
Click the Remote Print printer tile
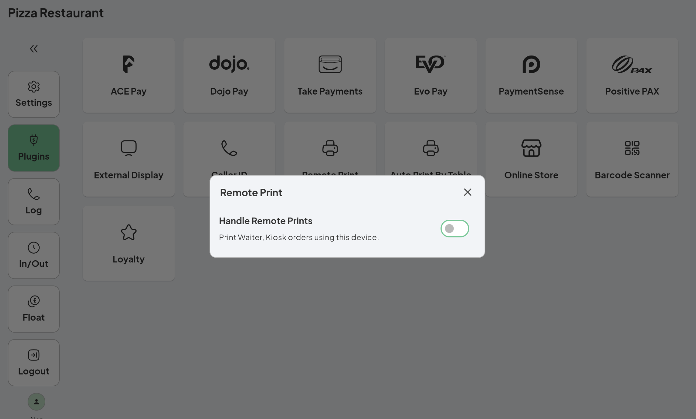point(330,149)
